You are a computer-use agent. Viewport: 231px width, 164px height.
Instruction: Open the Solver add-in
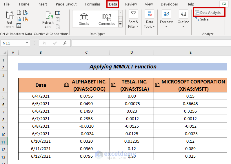coord(202,19)
